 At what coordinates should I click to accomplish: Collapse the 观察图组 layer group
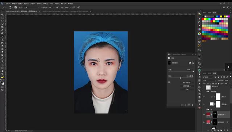click(206, 92)
